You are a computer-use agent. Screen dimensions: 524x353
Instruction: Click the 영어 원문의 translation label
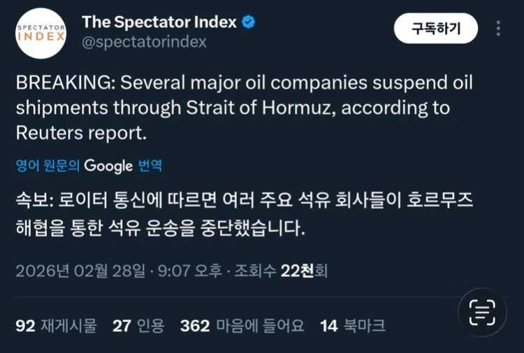click(x=48, y=166)
